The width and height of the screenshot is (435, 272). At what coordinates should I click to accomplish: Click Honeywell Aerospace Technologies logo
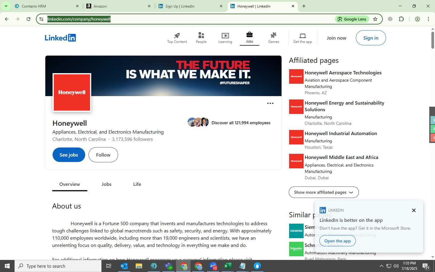[296, 76]
